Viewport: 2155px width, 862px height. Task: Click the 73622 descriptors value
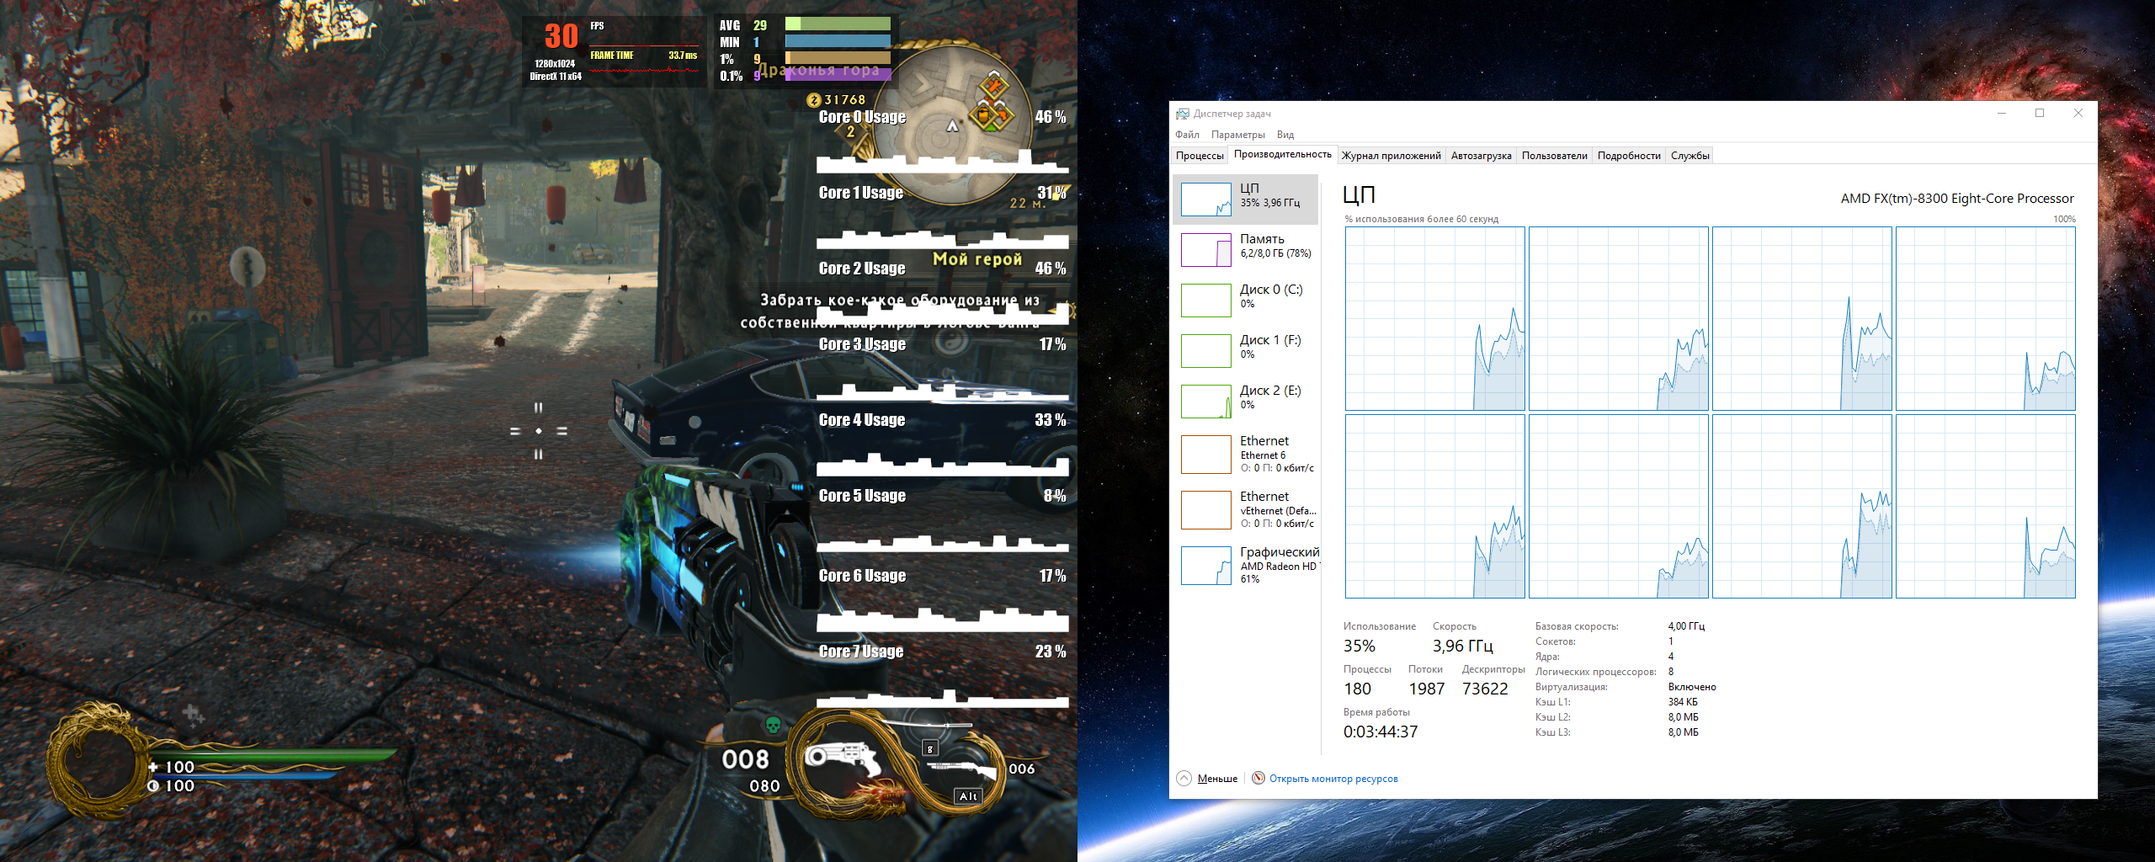[x=1485, y=689]
